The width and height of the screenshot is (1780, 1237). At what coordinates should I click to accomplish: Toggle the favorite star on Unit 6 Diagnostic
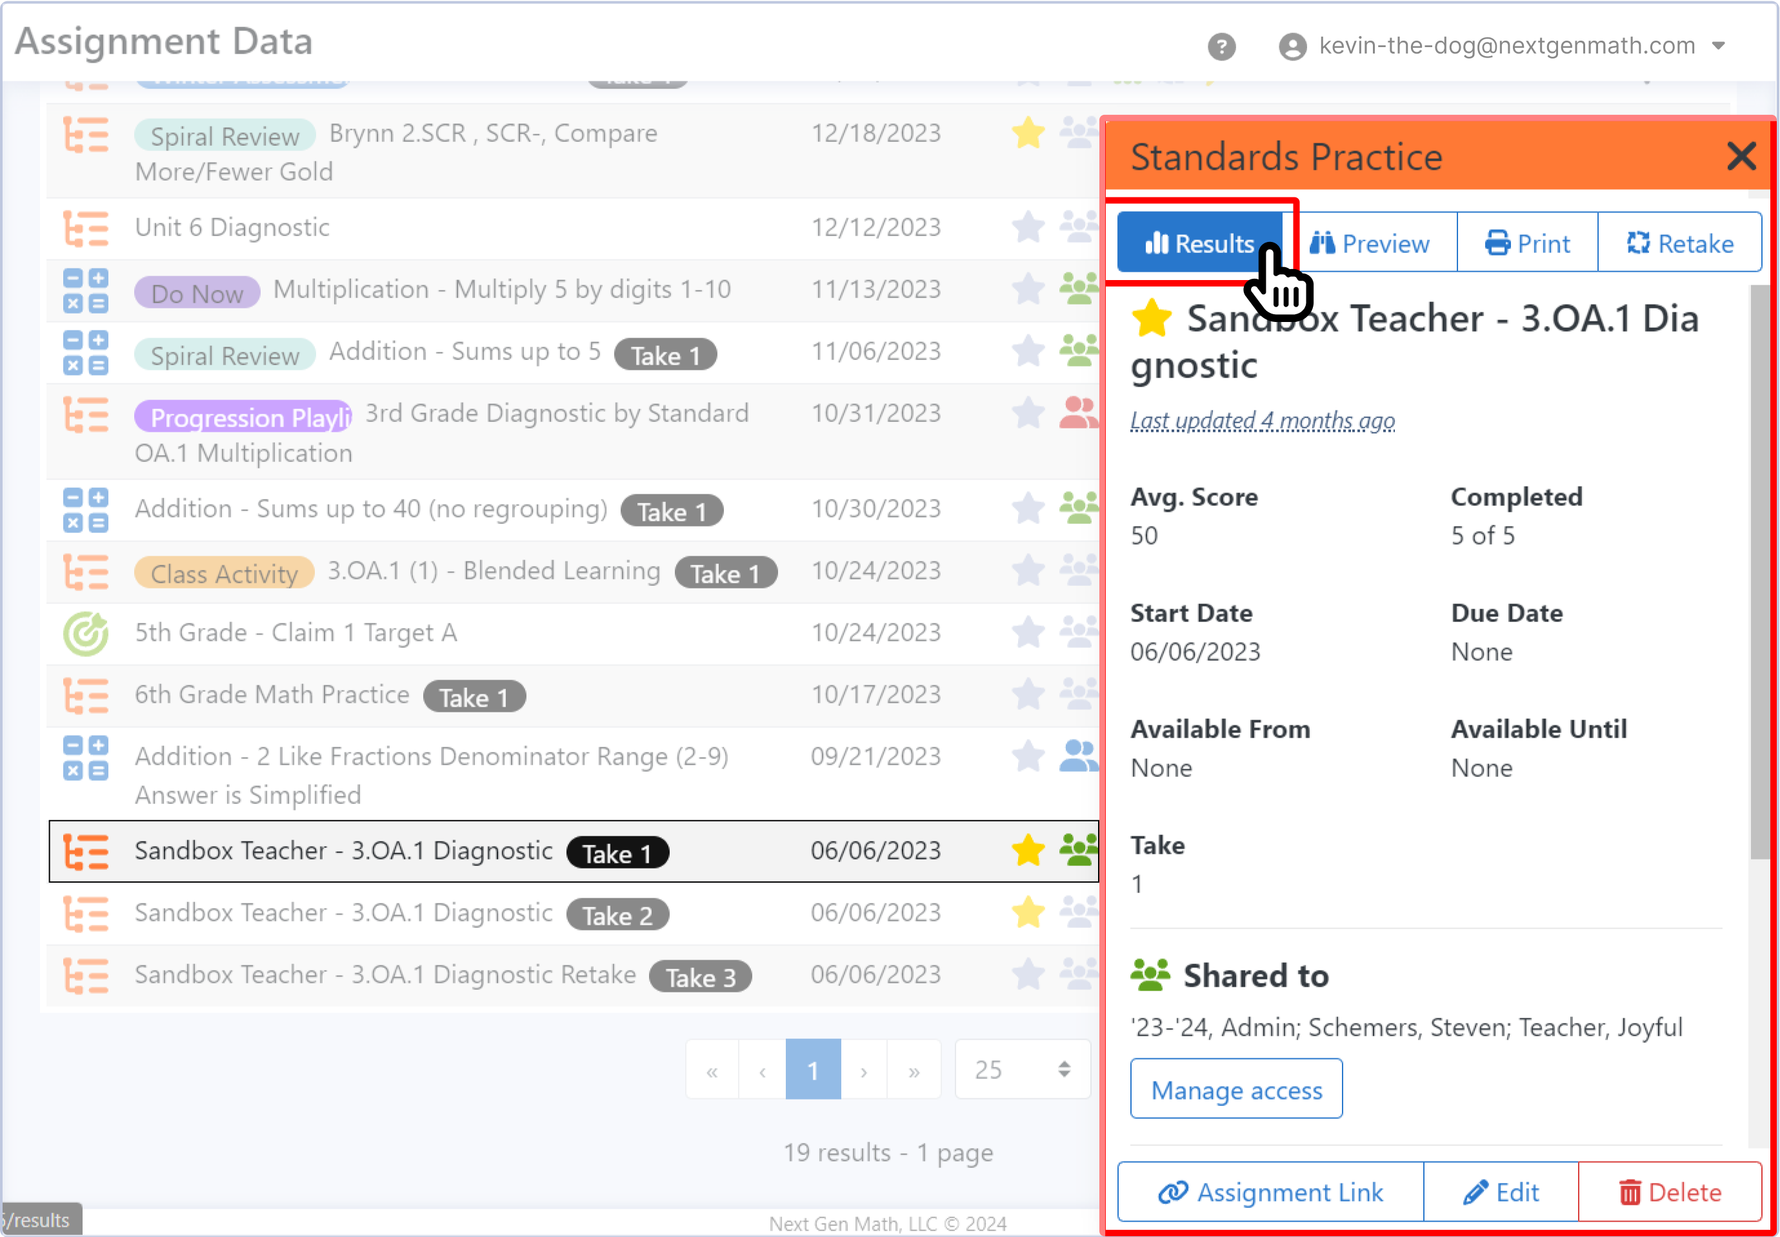tap(1028, 228)
